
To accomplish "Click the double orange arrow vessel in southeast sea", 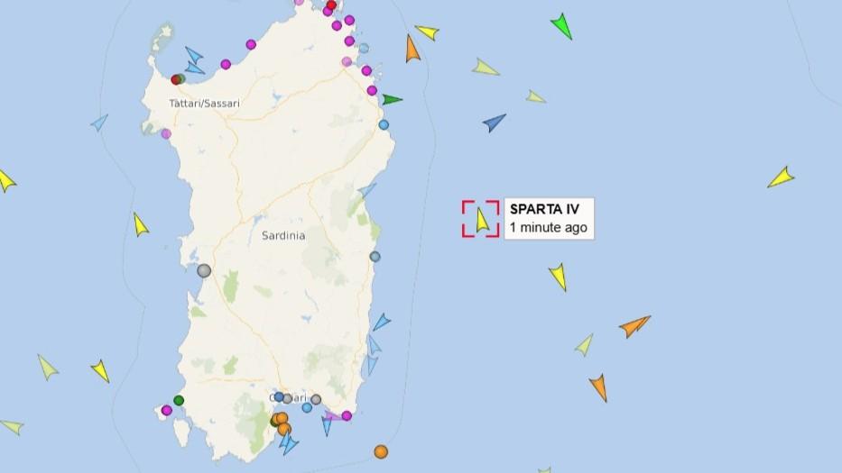I will (x=634, y=325).
